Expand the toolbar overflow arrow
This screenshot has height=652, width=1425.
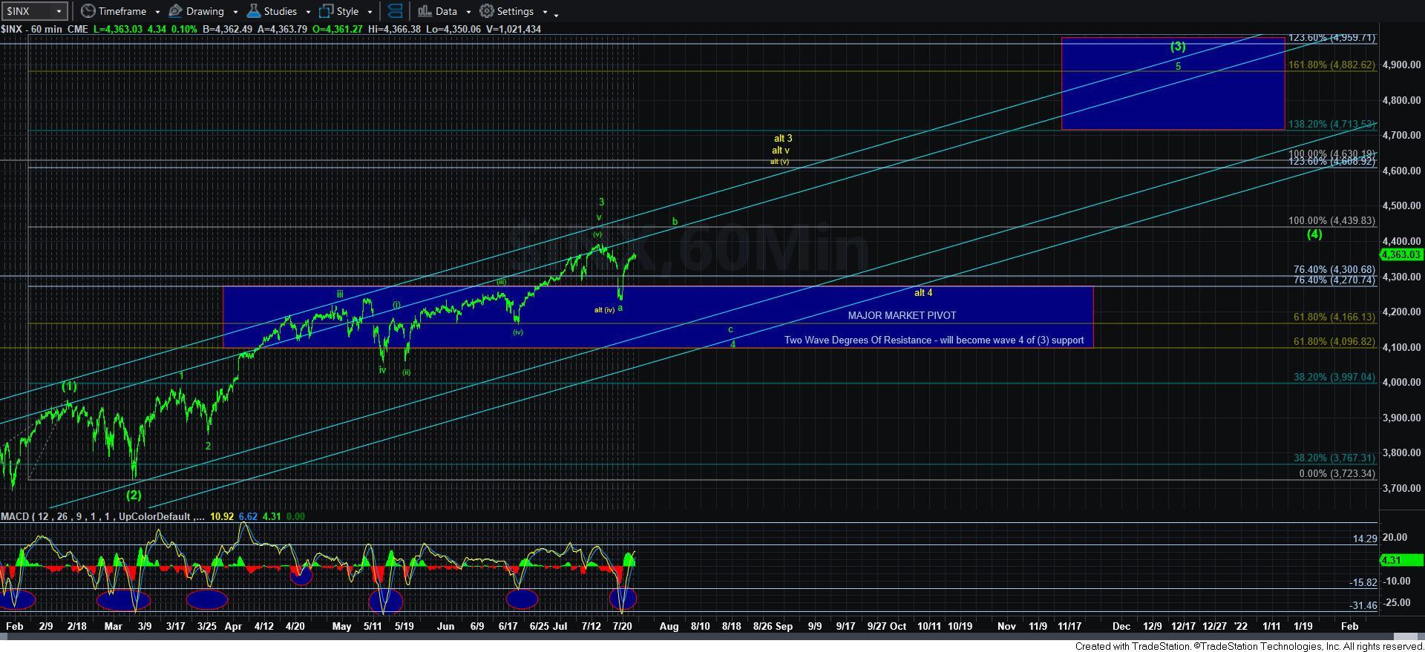pyautogui.click(x=556, y=13)
